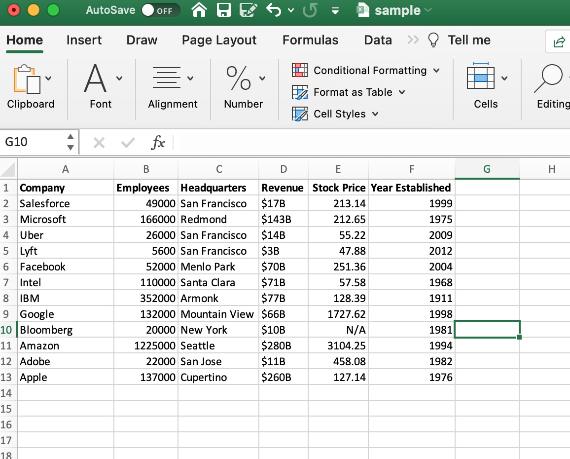570x459 pixels.
Task: Select the Cupertino cell
Action: click(218, 377)
